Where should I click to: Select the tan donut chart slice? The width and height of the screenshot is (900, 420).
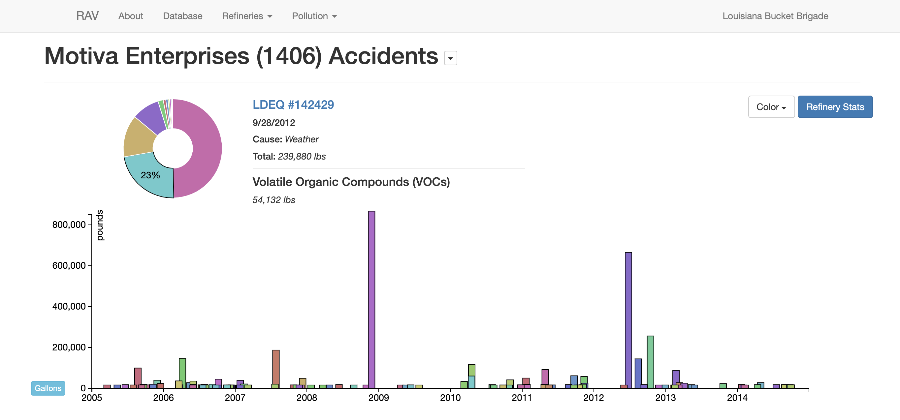coord(139,138)
